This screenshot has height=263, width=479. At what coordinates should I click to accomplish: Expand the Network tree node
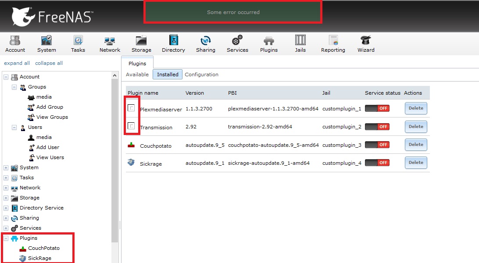[x=6, y=188]
